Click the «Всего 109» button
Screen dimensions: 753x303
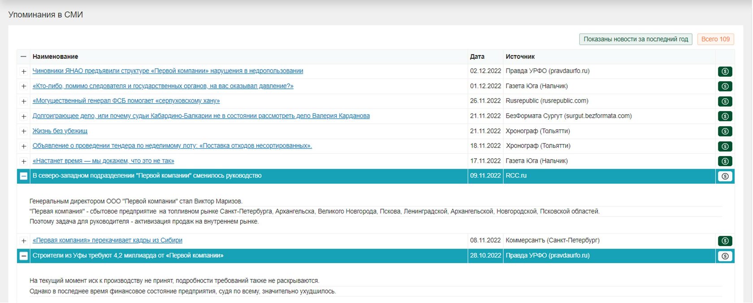(x=715, y=39)
